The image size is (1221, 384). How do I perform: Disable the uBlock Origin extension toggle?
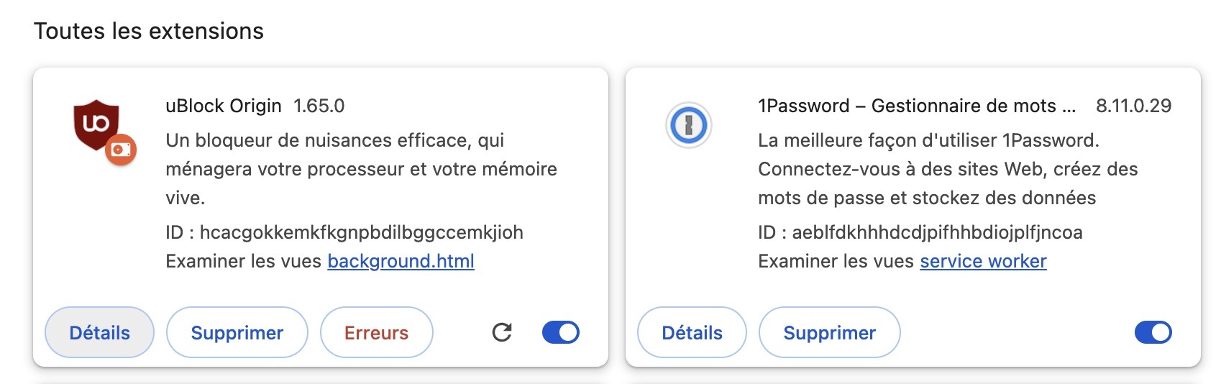561,332
